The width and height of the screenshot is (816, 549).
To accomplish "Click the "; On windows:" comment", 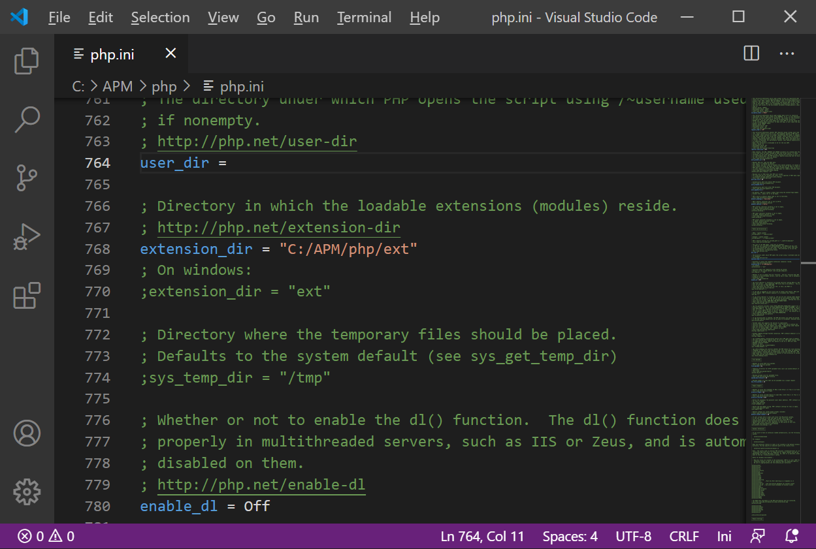I will click(x=196, y=270).
